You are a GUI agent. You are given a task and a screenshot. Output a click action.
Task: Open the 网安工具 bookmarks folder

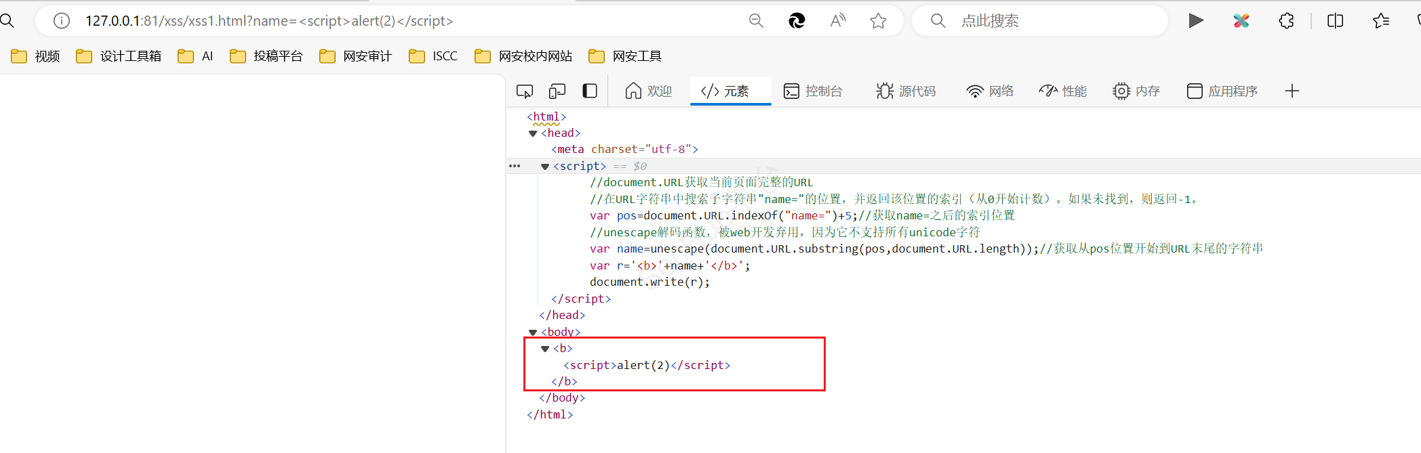click(625, 56)
